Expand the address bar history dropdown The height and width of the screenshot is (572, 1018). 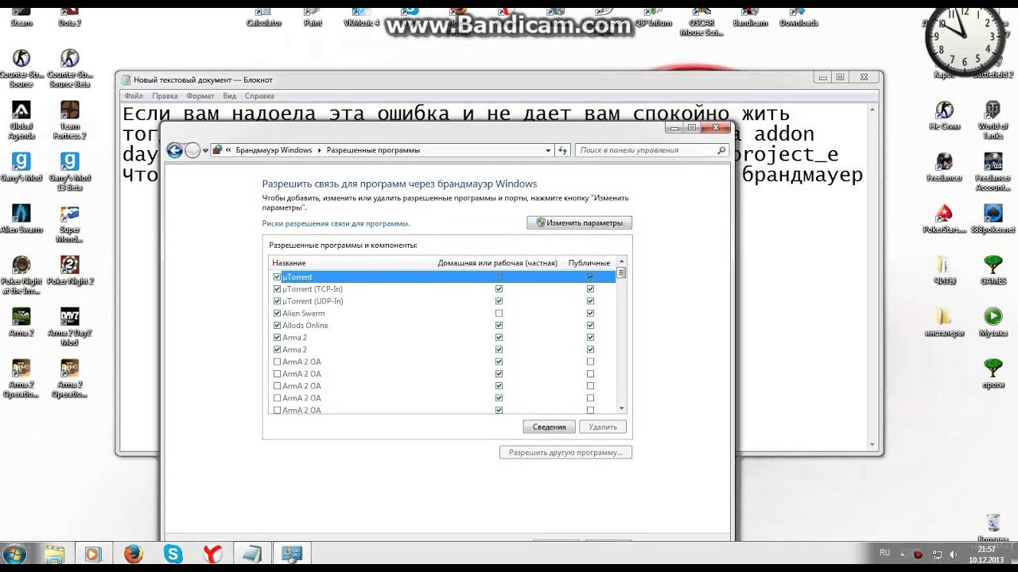coord(548,150)
